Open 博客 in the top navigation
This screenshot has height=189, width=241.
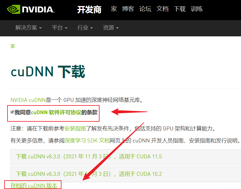click(x=128, y=9)
